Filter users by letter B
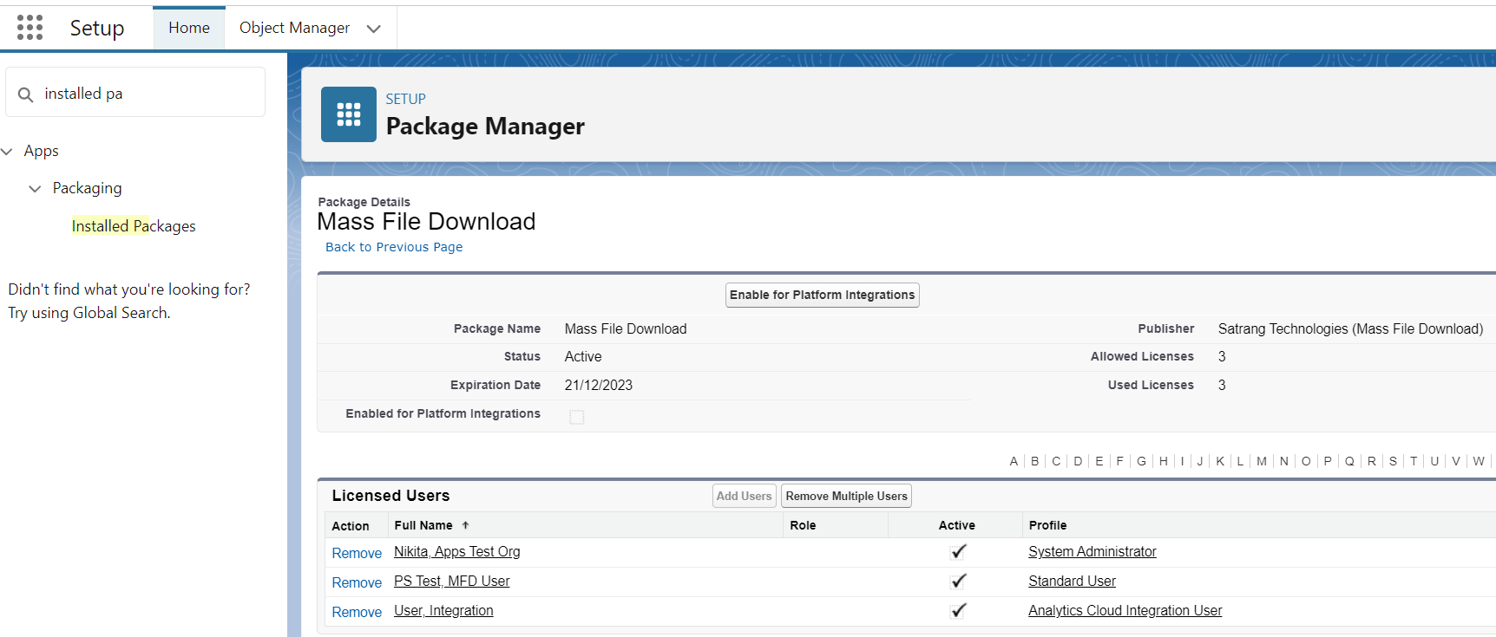The height and width of the screenshot is (637, 1496). 1034,461
